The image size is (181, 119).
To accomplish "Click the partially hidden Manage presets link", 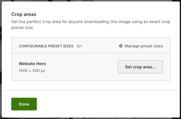I will pos(103,118).
